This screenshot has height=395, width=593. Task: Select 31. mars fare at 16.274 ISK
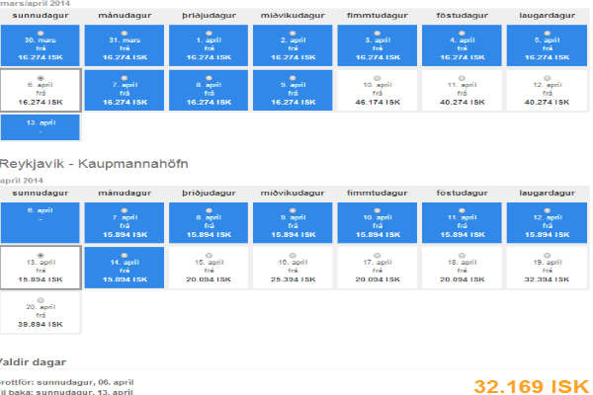pos(125,31)
